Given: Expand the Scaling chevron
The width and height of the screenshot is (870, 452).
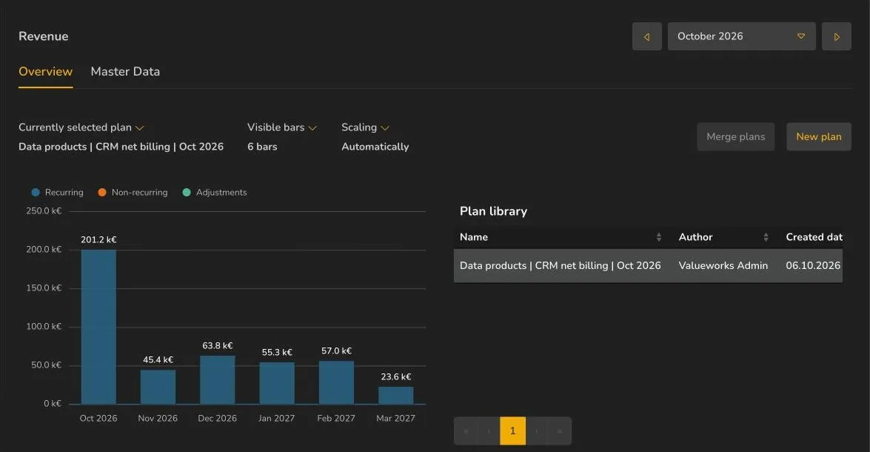Looking at the screenshot, I should click(x=385, y=127).
